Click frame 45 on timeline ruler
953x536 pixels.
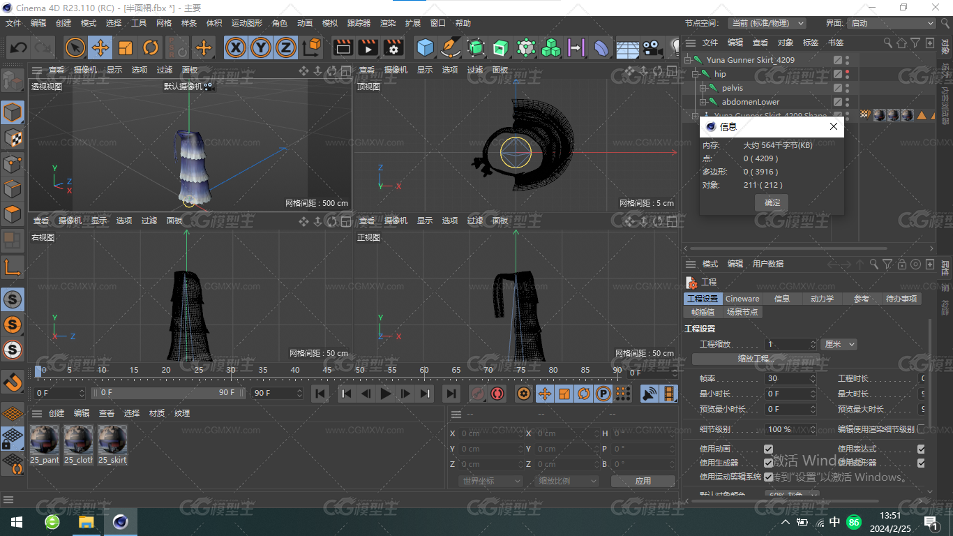[x=327, y=370]
